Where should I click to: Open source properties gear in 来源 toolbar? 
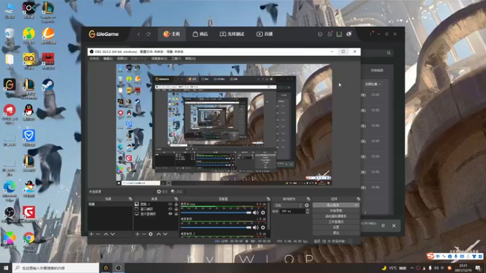151,234
